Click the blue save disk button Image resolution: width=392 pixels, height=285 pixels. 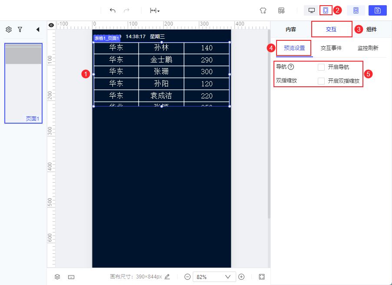click(378, 10)
